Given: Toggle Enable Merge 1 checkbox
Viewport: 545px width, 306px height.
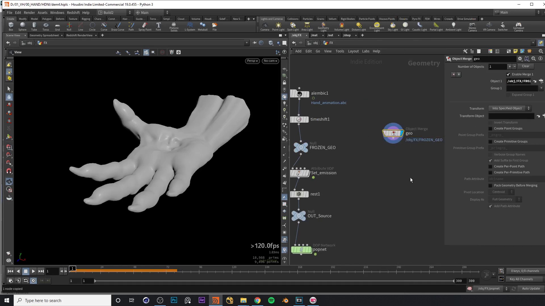Looking at the screenshot, I should tap(508, 75).
